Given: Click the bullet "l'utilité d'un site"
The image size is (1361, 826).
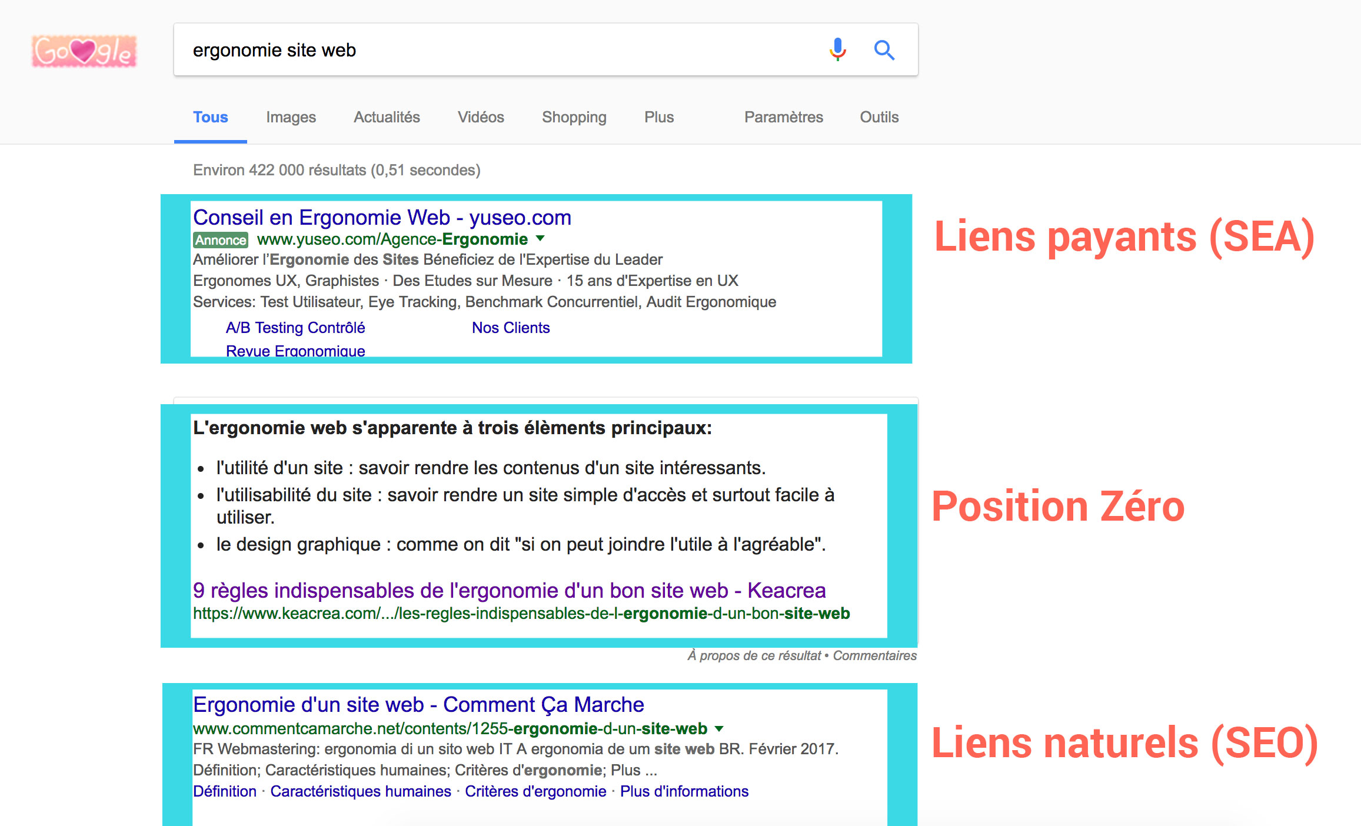Looking at the screenshot, I should click(x=491, y=468).
